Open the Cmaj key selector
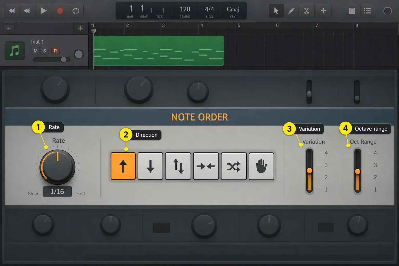The height and width of the screenshot is (266, 399). point(233,9)
